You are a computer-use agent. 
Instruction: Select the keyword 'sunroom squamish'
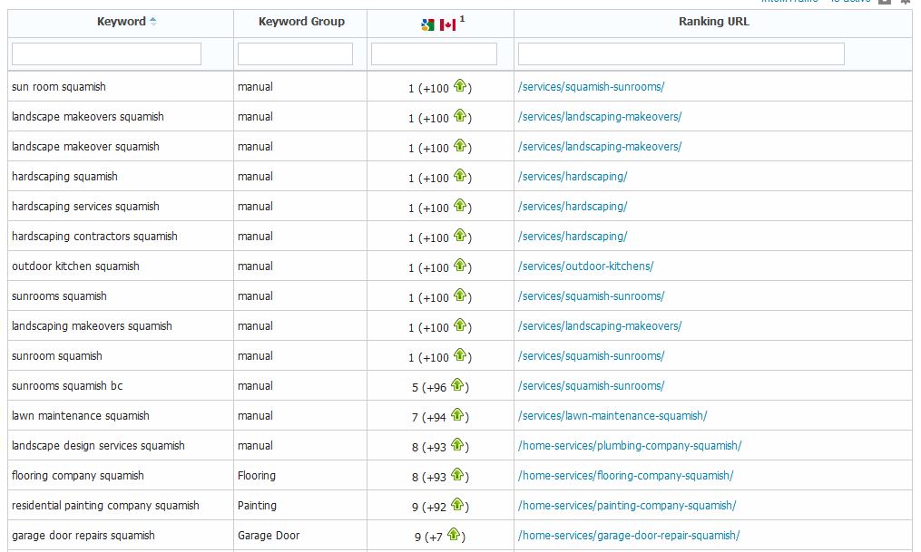coord(57,356)
